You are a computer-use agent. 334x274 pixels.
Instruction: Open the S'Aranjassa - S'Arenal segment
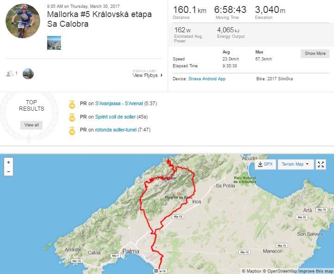[119, 104]
